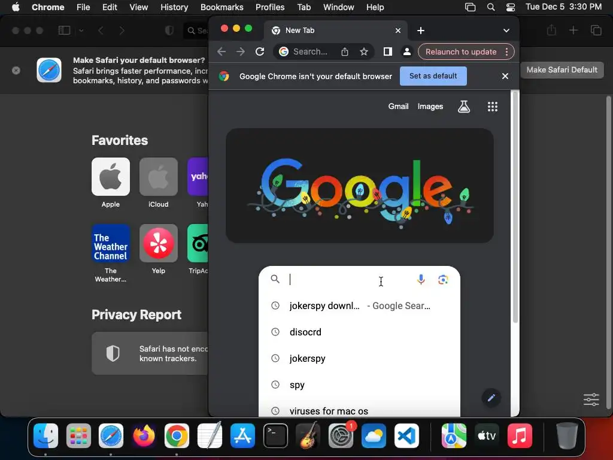Open Chrome's three-dot menu
The image size is (613, 460).
pos(506,52)
